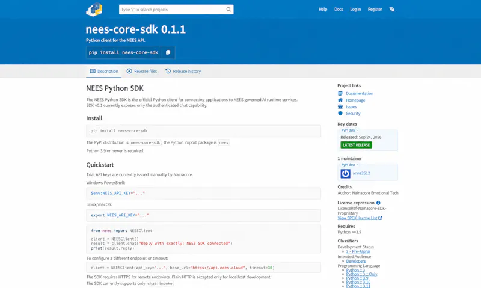Image resolution: width=481 pixels, height=288 pixels.
Task: Open the Developers classifier link
Action: (x=356, y=261)
